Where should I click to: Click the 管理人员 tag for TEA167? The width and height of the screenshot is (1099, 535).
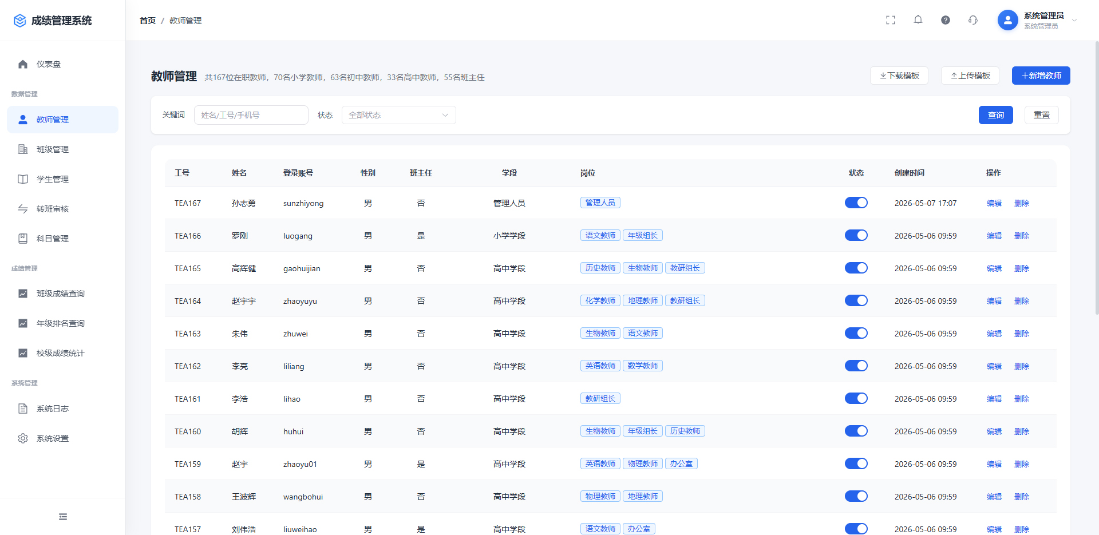point(600,203)
